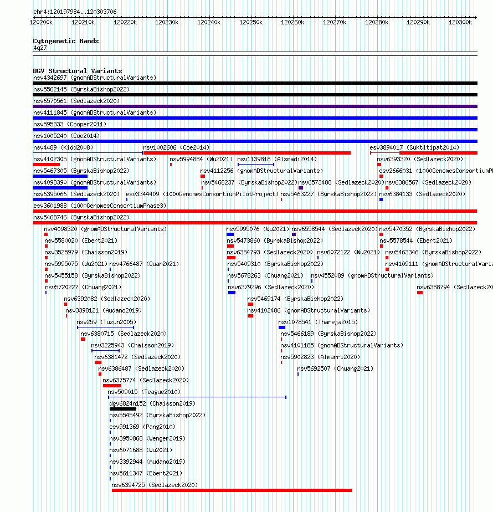The image size is (493, 512).
Task: Click nsv5578544 Ebert2021 label
Action: [416, 240]
